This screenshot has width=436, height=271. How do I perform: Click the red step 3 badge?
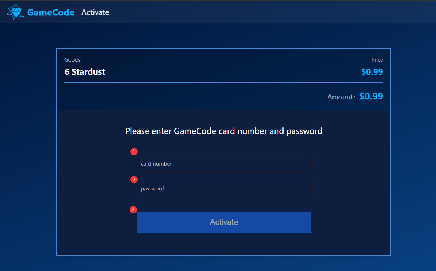(134, 210)
